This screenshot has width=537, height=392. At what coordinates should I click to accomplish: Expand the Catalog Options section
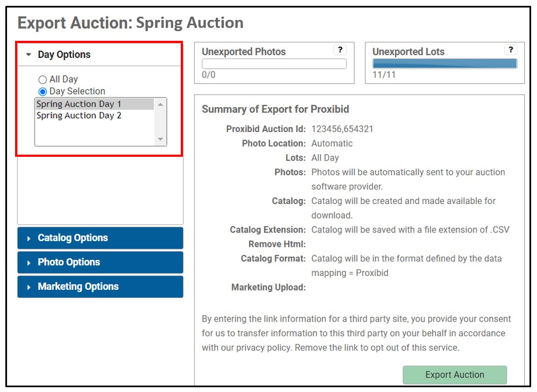(x=100, y=238)
